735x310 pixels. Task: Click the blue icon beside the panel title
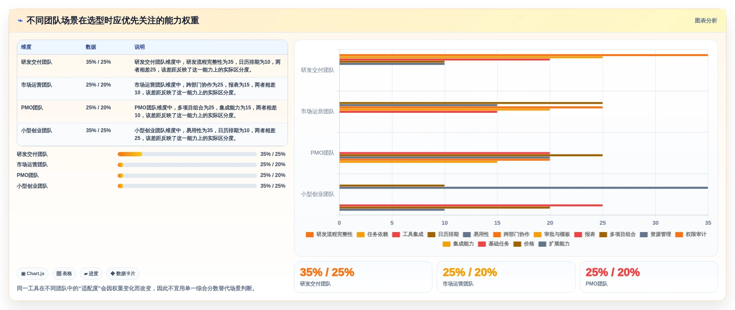click(20, 21)
